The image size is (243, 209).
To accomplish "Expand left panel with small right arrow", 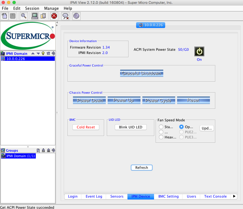I will click(57, 26).
